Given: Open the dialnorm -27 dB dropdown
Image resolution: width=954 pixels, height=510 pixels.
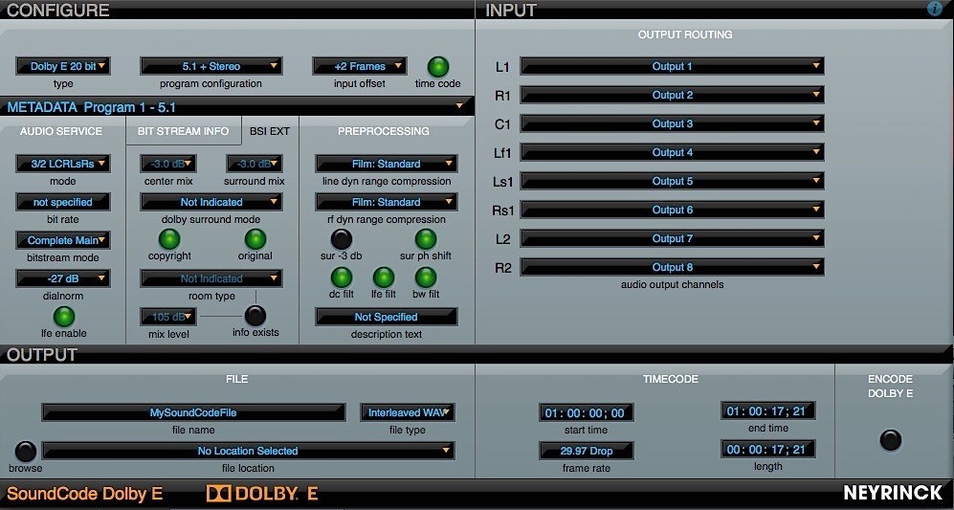Looking at the screenshot, I should [63, 278].
